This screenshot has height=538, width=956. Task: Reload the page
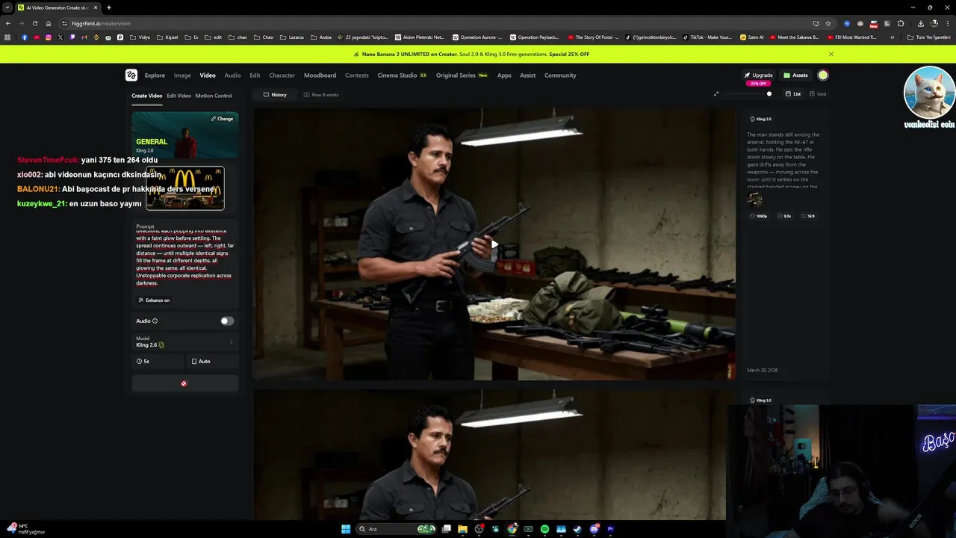[x=35, y=23]
